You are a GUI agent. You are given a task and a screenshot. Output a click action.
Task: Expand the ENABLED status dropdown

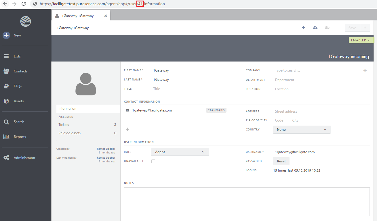(361, 40)
